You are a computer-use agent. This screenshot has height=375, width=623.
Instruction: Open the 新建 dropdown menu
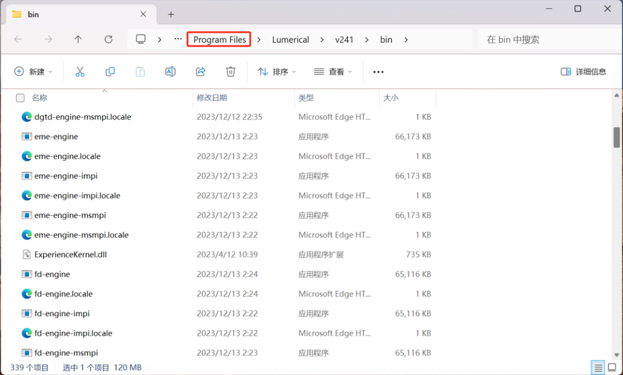33,72
